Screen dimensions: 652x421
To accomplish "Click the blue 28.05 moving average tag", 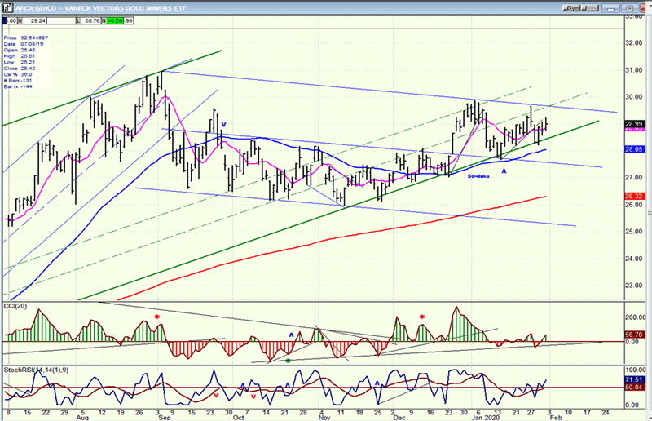I will click(635, 149).
